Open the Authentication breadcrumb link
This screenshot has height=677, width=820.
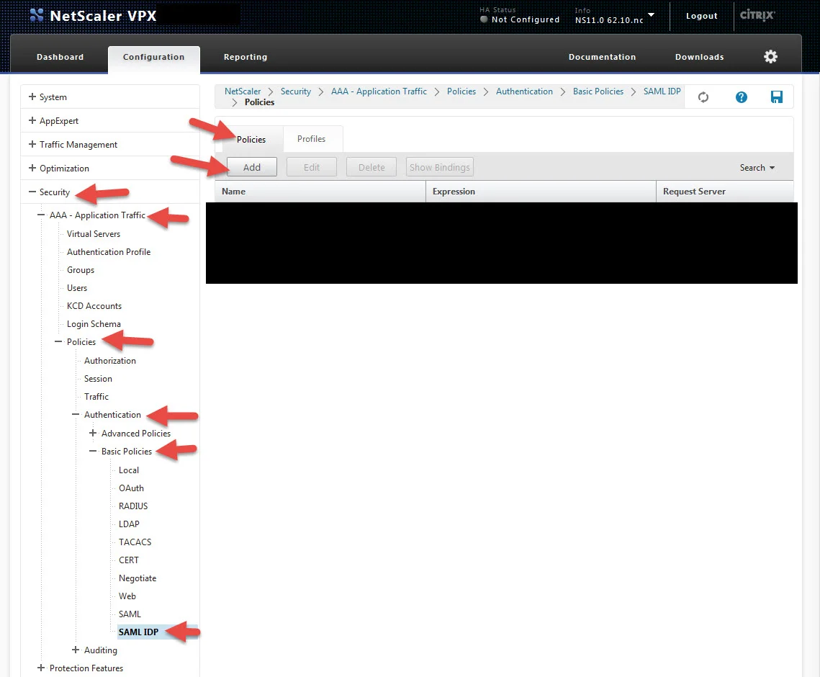point(524,91)
